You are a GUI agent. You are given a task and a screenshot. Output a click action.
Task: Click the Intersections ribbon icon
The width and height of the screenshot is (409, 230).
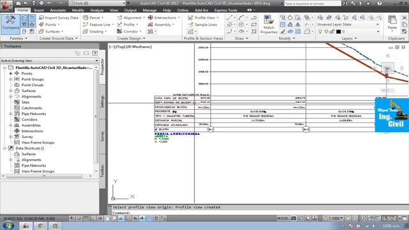[151, 18]
